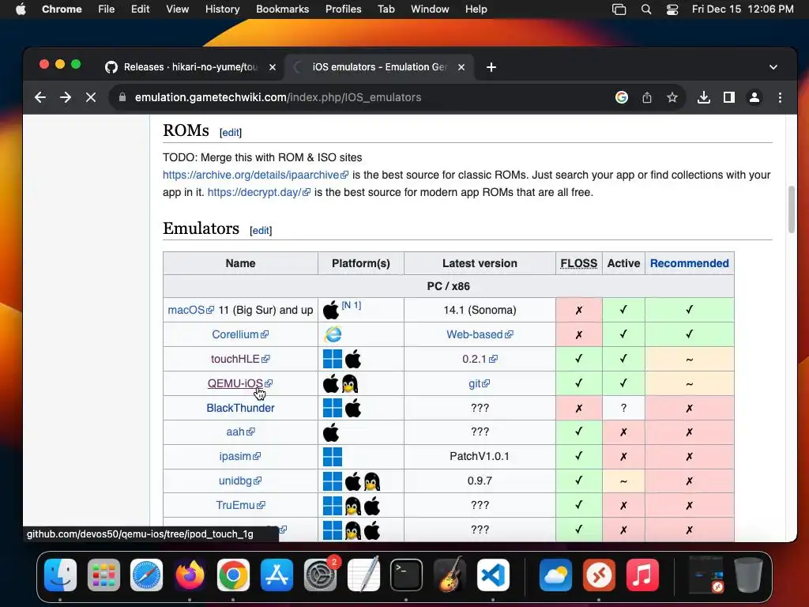
Task: Open Trash from the Dock
Action: pos(749,575)
